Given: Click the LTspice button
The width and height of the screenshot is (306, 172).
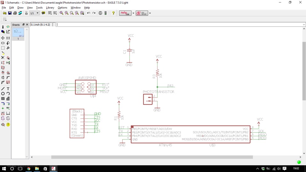Looking at the screenshot, I should pos(142,13).
